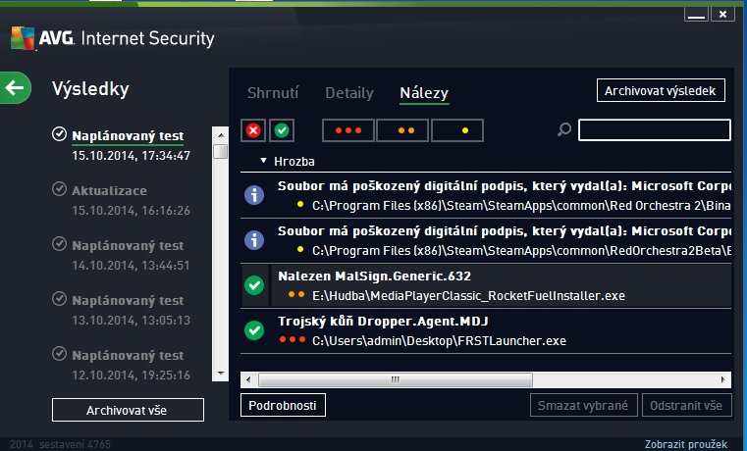Image resolution: width=747 pixels, height=451 pixels.
Task: Filter by two-dot medium severity
Action: click(x=403, y=130)
